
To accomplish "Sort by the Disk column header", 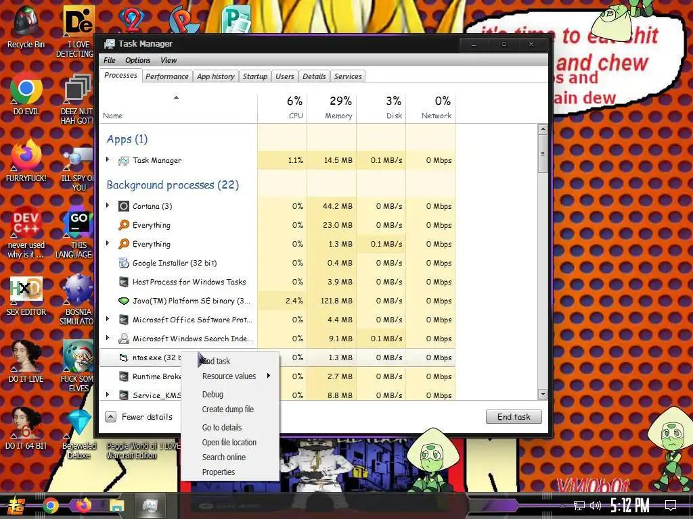I will [382, 107].
